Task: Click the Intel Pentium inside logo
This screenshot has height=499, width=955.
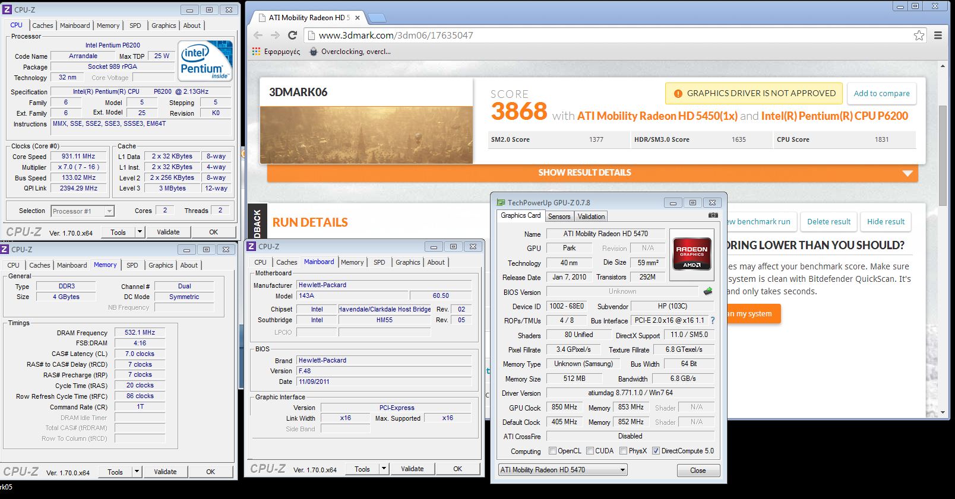Action: pyautogui.click(x=205, y=61)
